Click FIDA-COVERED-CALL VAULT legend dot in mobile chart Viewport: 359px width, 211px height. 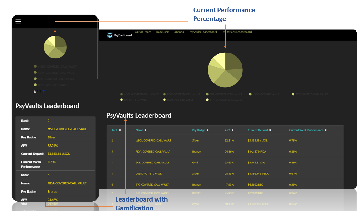(x=35, y=73)
